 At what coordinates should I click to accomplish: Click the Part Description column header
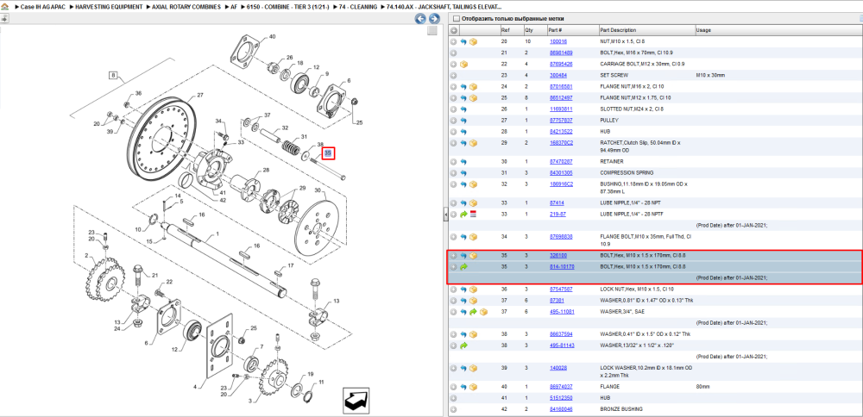point(646,30)
